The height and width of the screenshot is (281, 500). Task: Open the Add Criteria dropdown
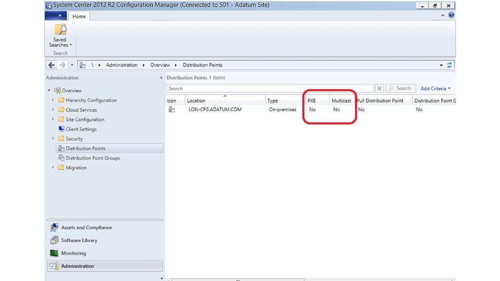436,89
